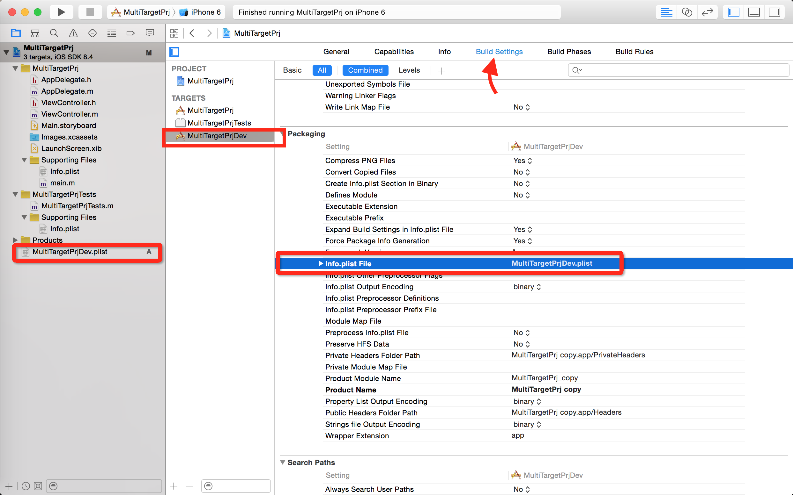Viewport: 793px width, 495px height.
Task: Toggle the Utilities pane visibility
Action: [x=774, y=12]
